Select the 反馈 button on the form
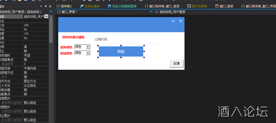 click(177, 64)
